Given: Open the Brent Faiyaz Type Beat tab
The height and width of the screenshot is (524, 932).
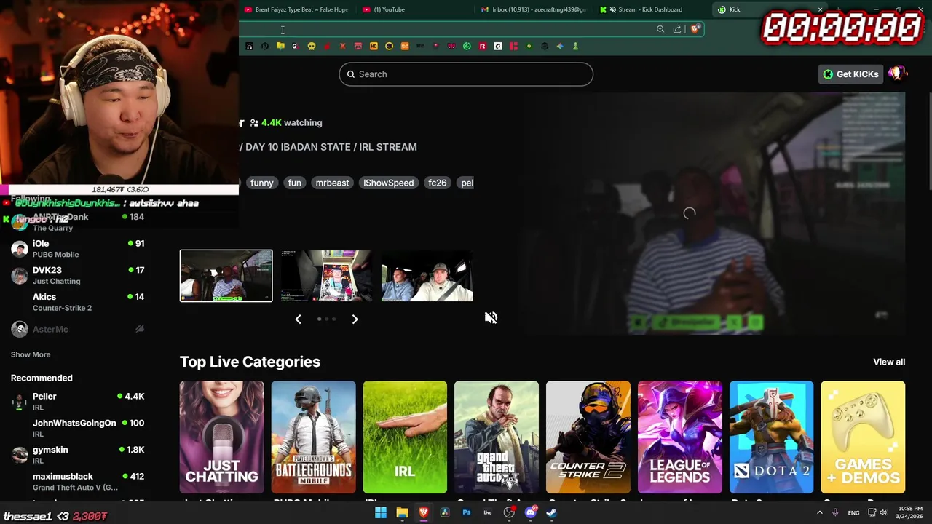Looking at the screenshot, I should tap(296, 9).
